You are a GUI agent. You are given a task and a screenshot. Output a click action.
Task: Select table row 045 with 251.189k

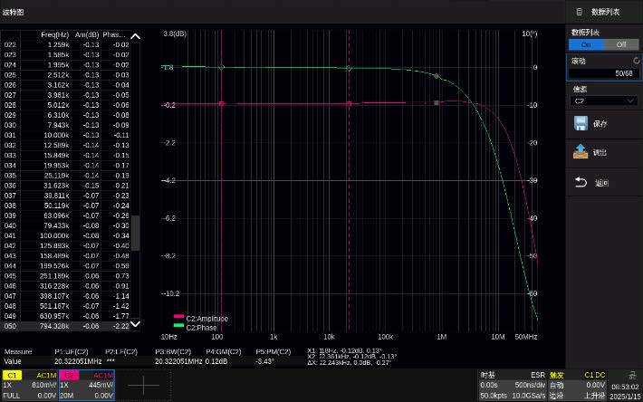pyautogui.click(x=66, y=276)
